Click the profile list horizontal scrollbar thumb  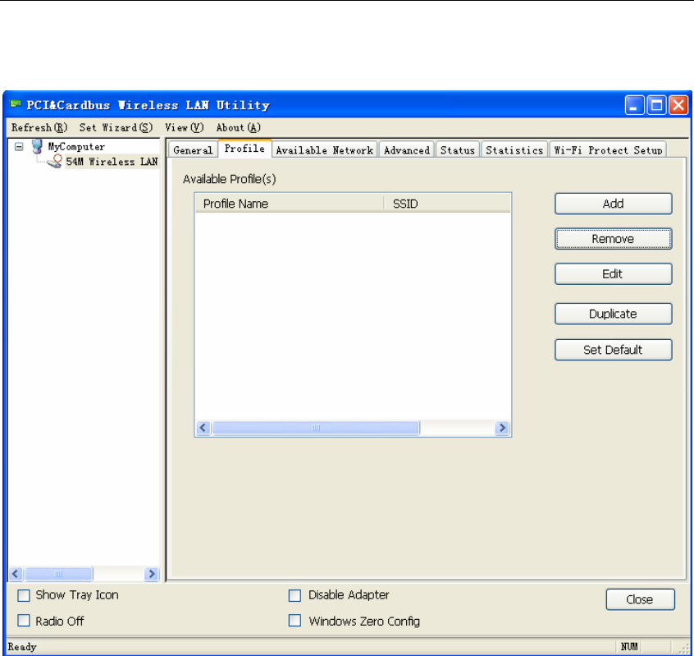click(316, 429)
